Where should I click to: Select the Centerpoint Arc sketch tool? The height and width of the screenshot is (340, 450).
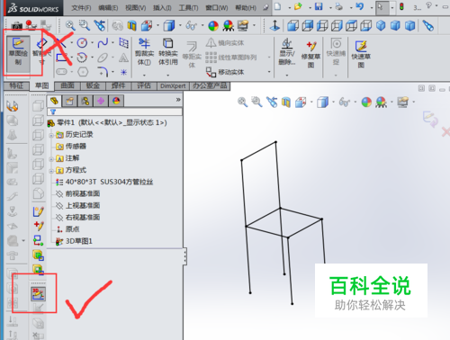(x=82, y=58)
